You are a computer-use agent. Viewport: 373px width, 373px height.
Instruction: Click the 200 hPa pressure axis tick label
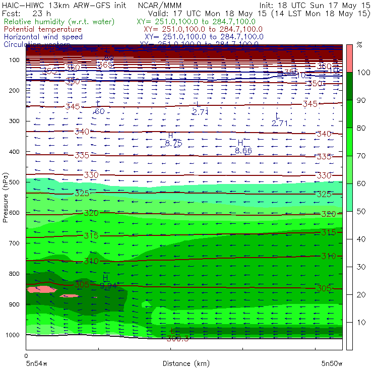click(x=14, y=90)
